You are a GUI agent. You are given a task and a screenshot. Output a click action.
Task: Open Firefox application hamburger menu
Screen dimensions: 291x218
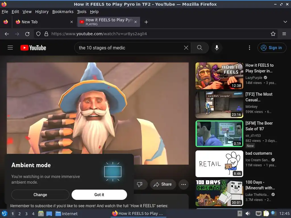pyautogui.click(x=284, y=34)
